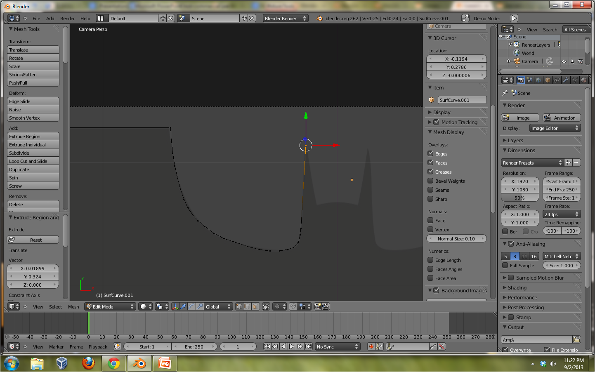Screen dimensions: 595x372
Task: Open Modifiers wrench tab
Action: (x=566, y=80)
